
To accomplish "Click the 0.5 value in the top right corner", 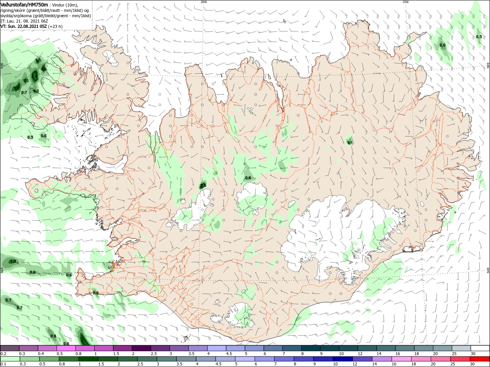I will tap(479, 37).
